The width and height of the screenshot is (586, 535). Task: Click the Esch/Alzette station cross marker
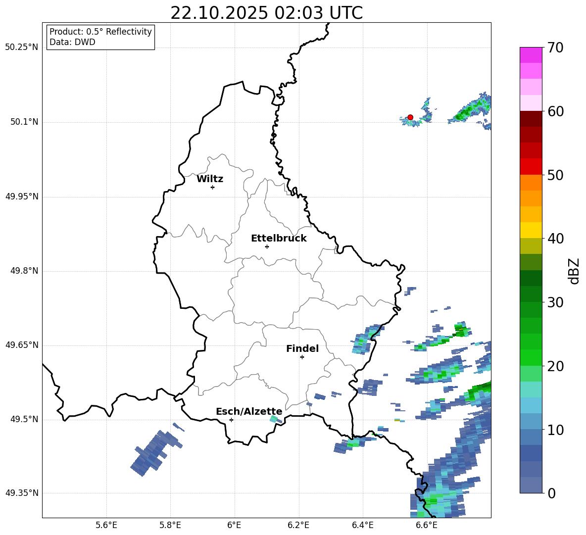[x=231, y=420]
